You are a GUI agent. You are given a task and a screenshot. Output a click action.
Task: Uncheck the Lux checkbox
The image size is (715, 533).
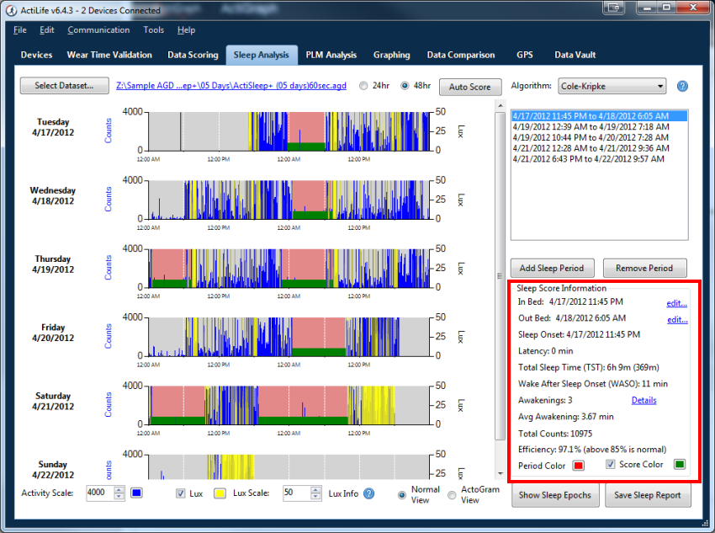(181, 493)
